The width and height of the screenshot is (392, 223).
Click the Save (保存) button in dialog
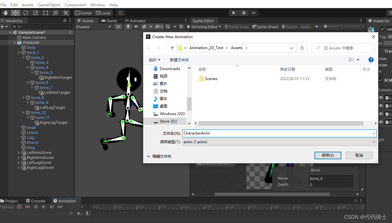[328, 155]
